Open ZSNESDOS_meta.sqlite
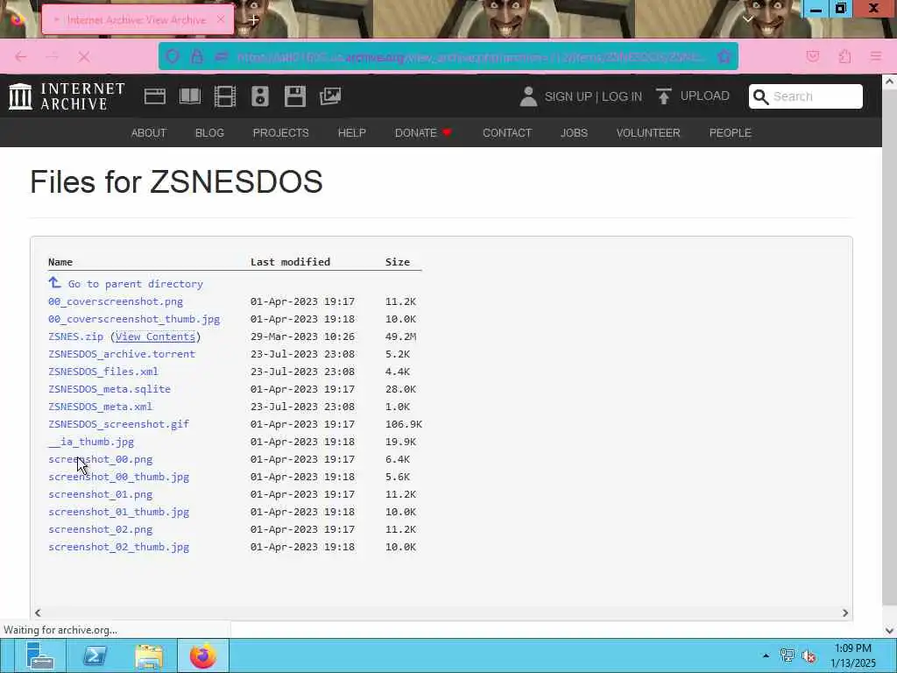This screenshot has height=673, width=897. coord(109,389)
